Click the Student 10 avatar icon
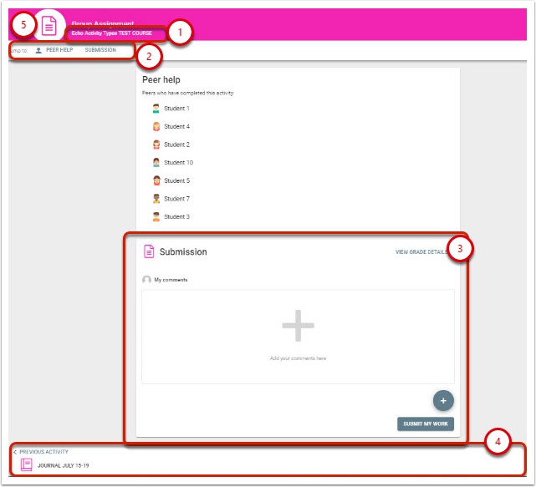 156,163
